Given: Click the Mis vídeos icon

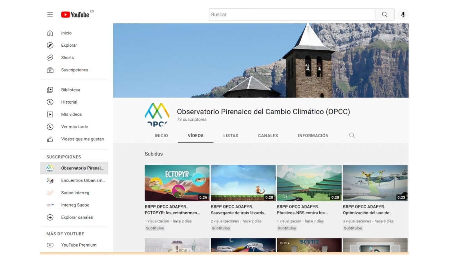Looking at the screenshot, I should click(x=50, y=115).
